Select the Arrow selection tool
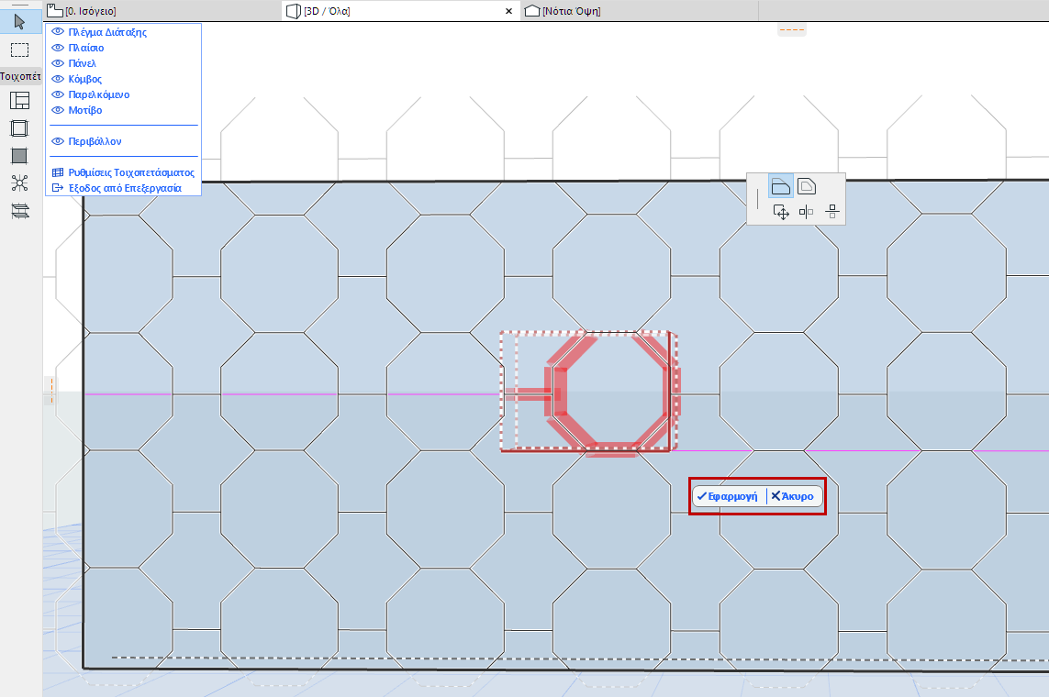 click(18, 20)
